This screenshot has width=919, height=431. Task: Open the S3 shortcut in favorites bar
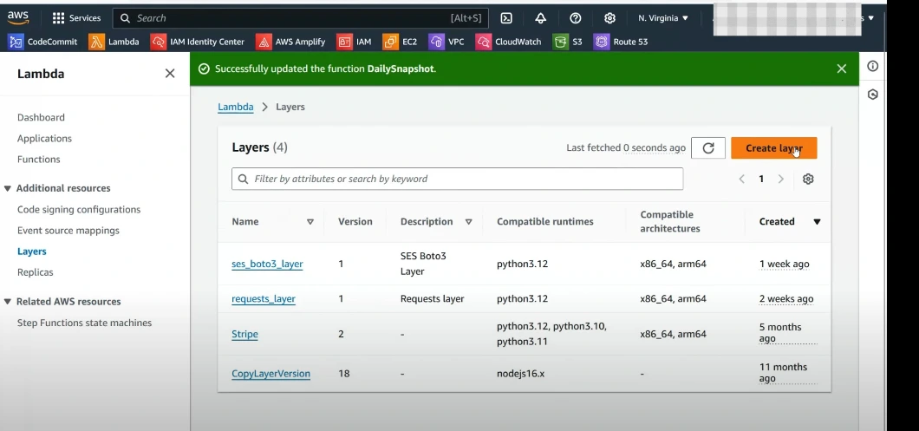point(569,42)
